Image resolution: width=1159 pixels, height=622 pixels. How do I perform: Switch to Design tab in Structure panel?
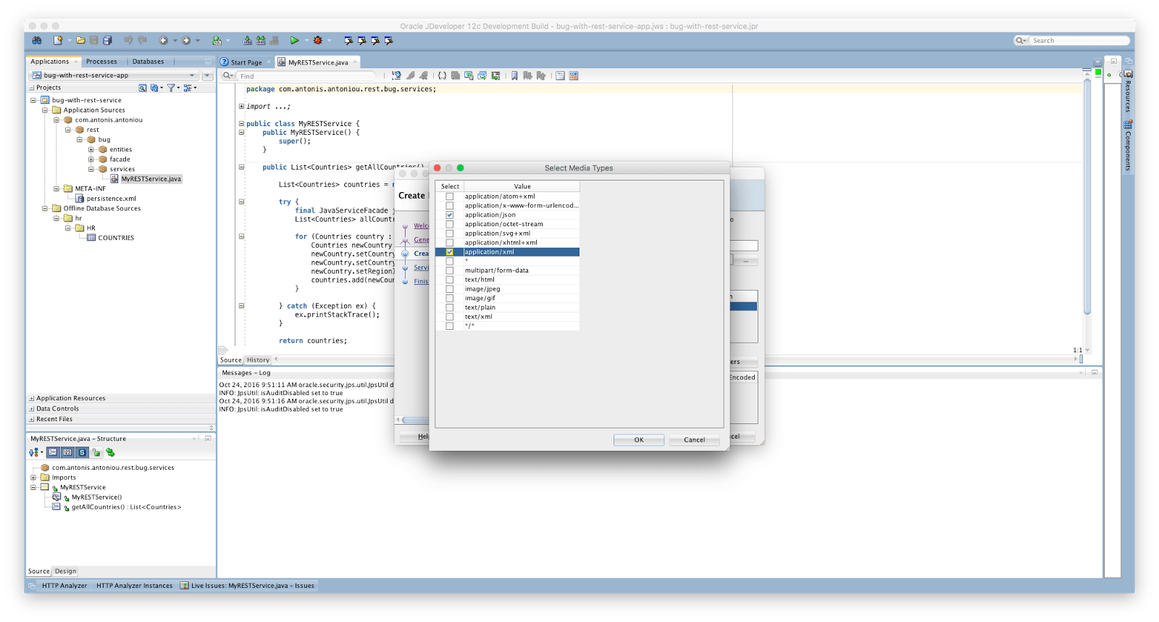(65, 571)
